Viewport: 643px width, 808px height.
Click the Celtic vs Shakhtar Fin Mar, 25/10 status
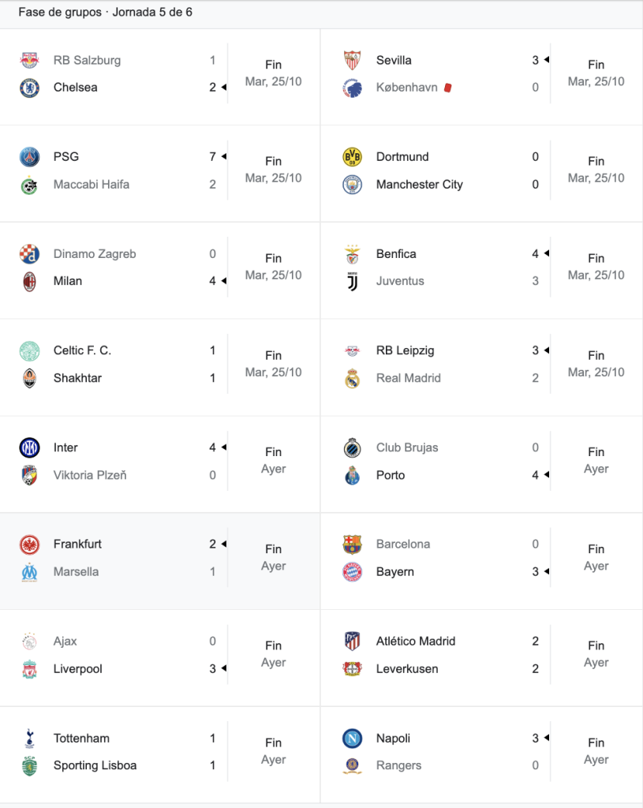point(274,364)
